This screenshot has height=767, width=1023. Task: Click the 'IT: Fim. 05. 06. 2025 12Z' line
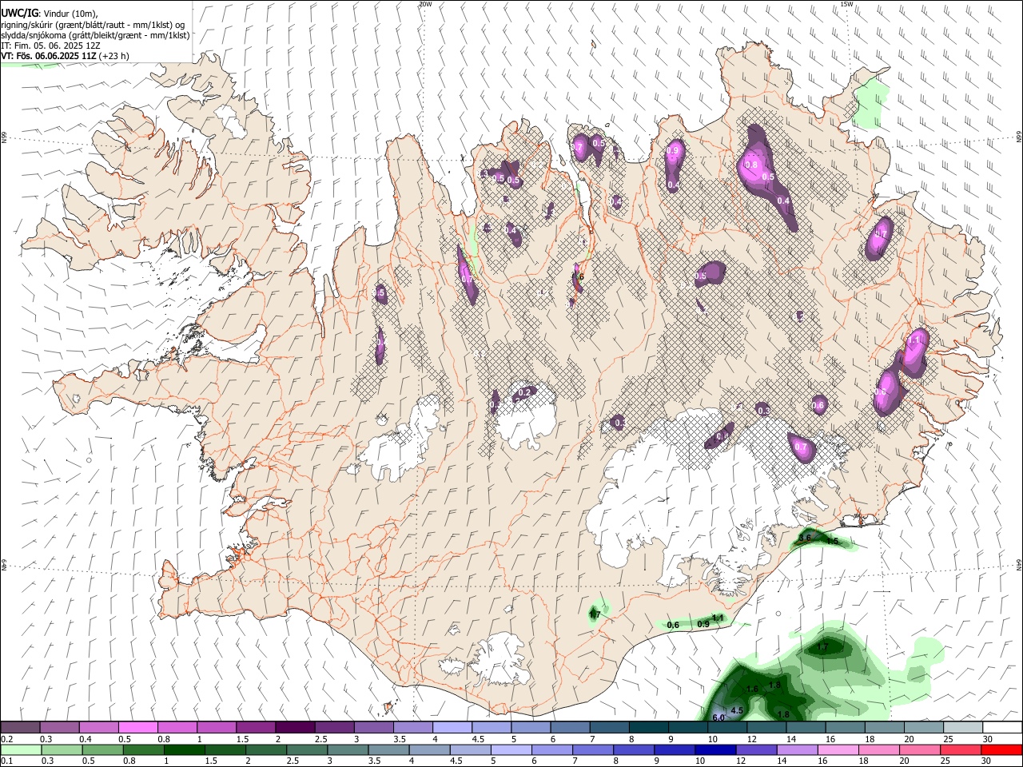[51, 46]
